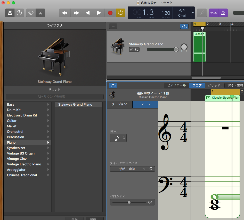The height and width of the screenshot is (220, 244).
Task: Open Quick Help question mark button
Action: (19, 13)
